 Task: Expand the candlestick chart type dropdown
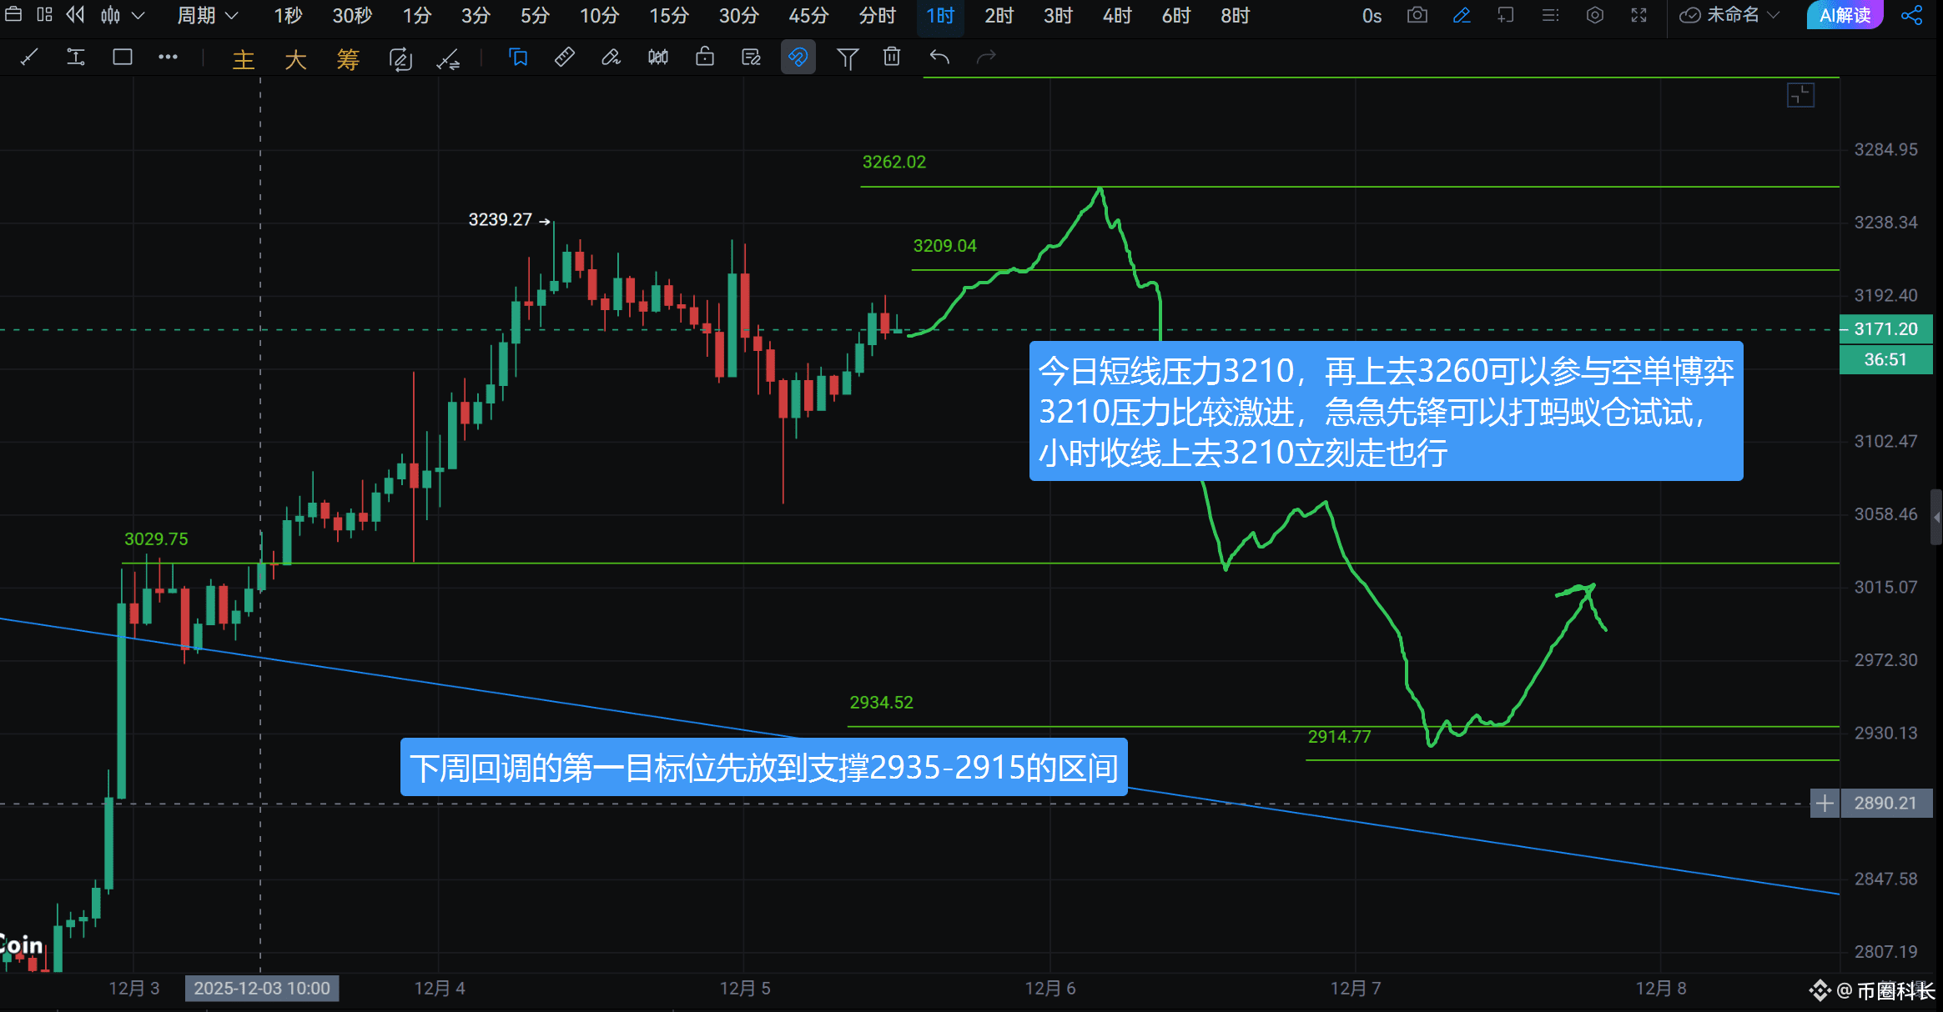click(138, 16)
